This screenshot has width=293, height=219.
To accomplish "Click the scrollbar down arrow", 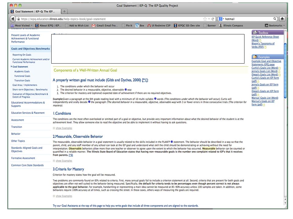I will [x=285, y=203].
